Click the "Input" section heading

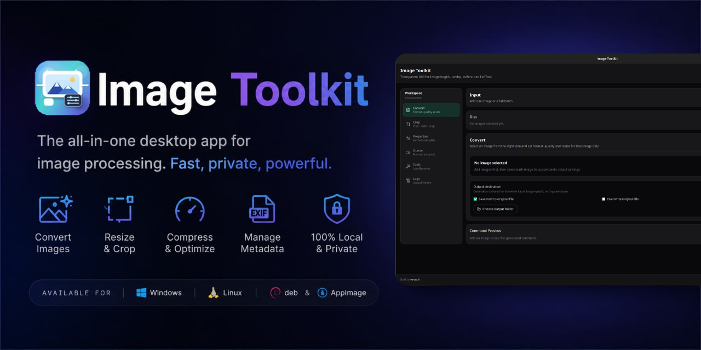[475, 95]
